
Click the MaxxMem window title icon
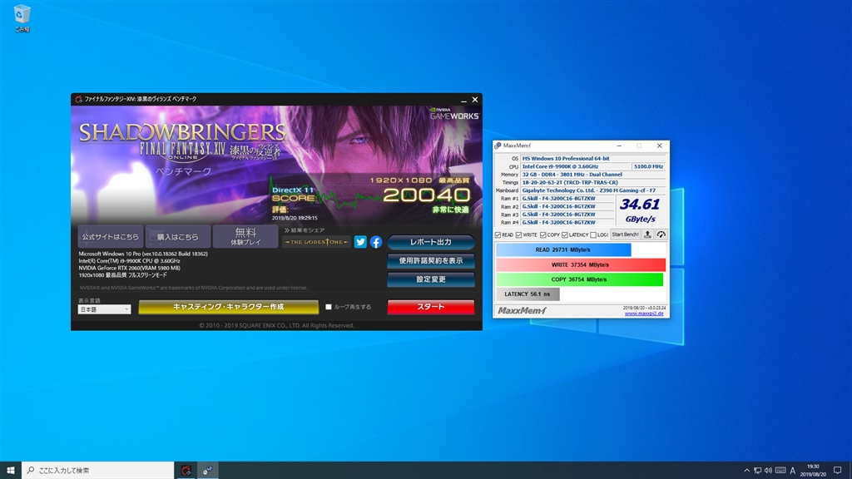pyautogui.click(x=498, y=146)
